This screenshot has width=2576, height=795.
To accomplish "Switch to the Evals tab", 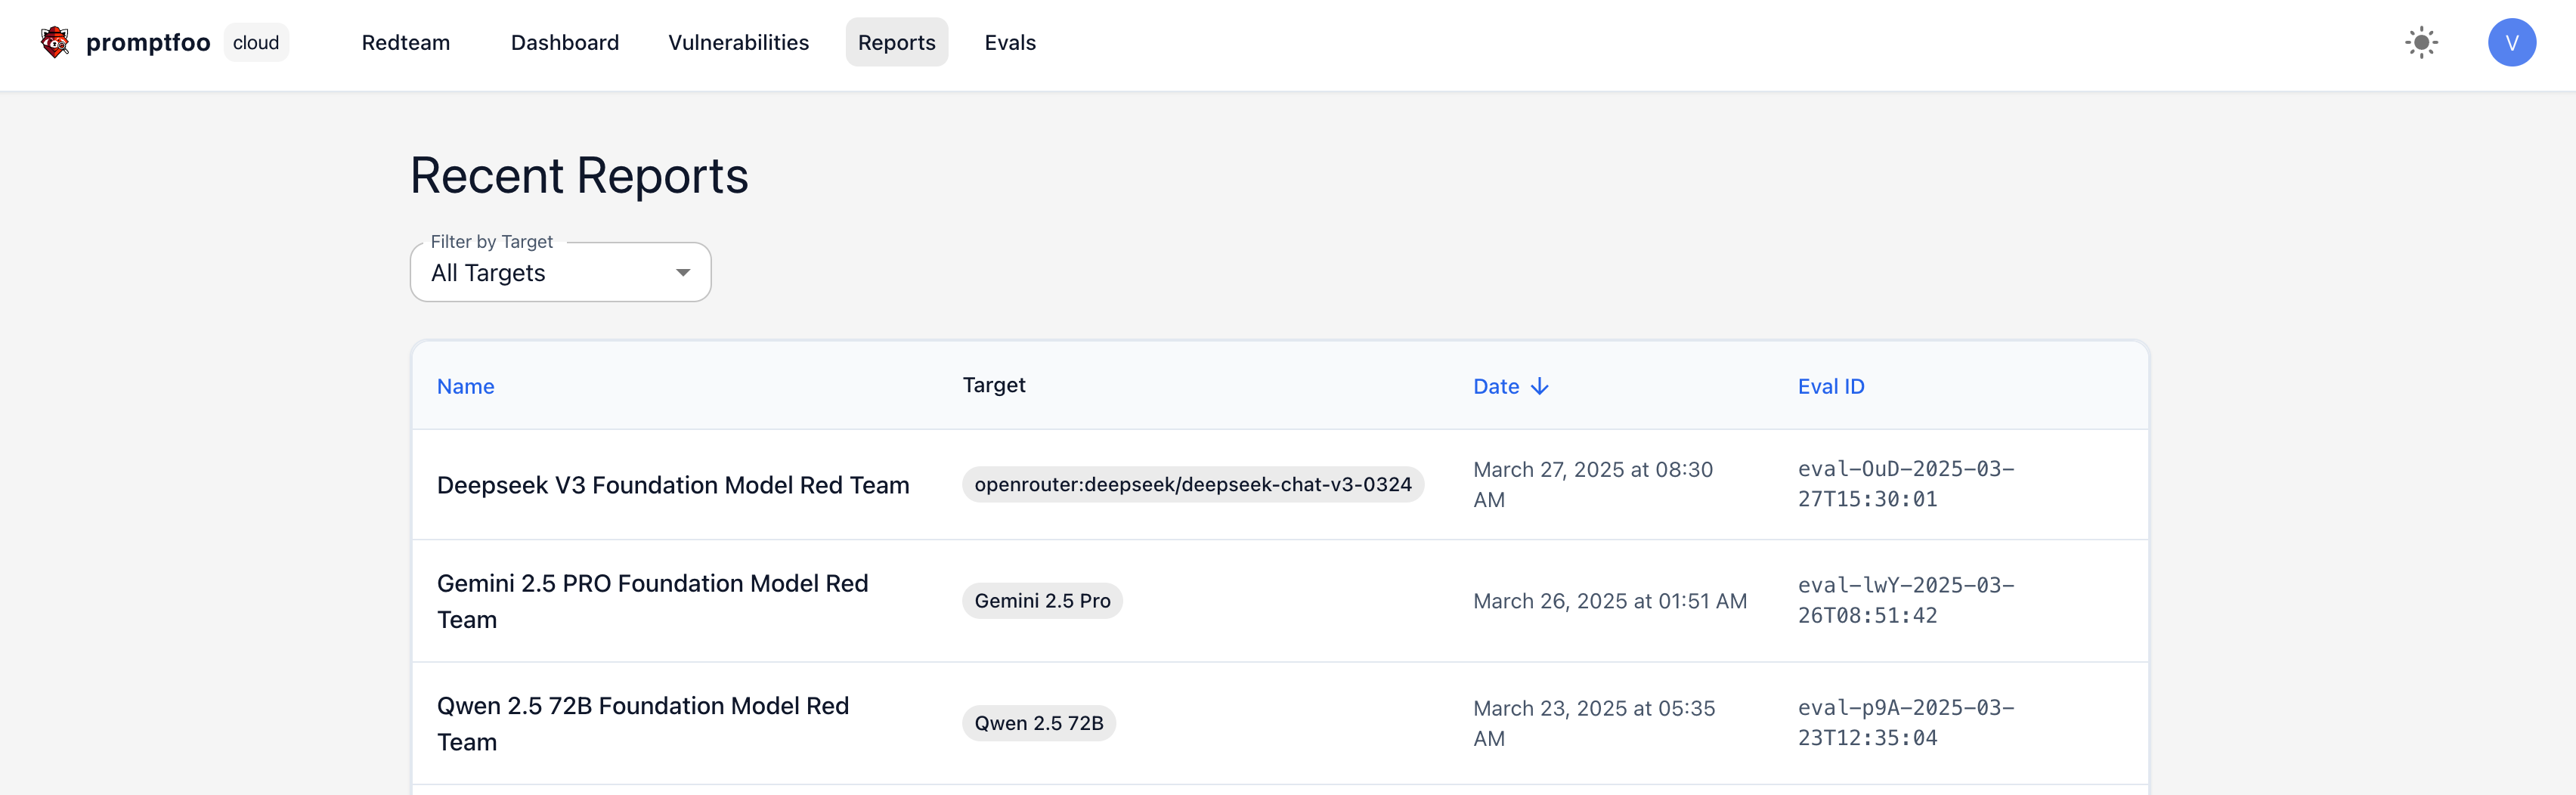I will click(1009, 43).
